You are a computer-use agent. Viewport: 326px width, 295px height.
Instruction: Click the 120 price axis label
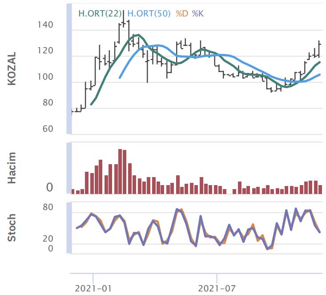click(x=45, y=51)
